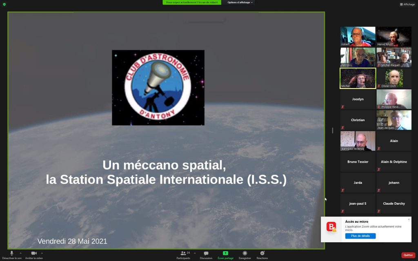This screenshot has height=261, width=418.
Task: Expand audio options arrow next to microphone
Action: pyautogui.click(x=20, y=253)
